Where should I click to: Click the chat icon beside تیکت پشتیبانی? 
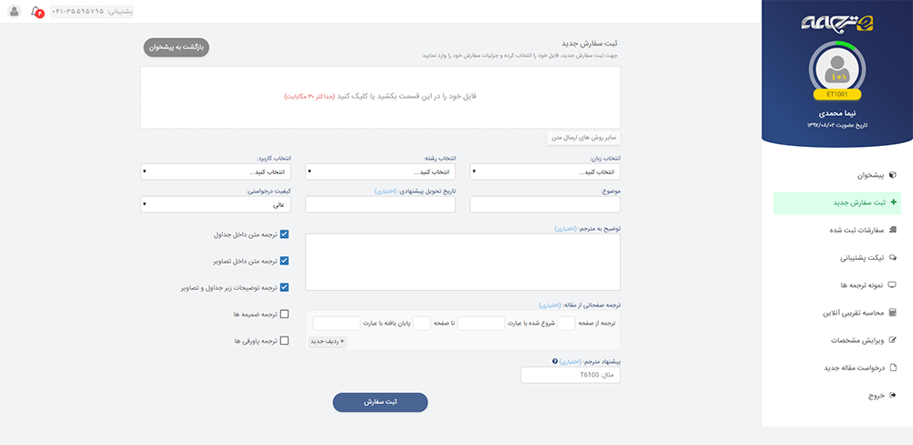click(894, 258)
